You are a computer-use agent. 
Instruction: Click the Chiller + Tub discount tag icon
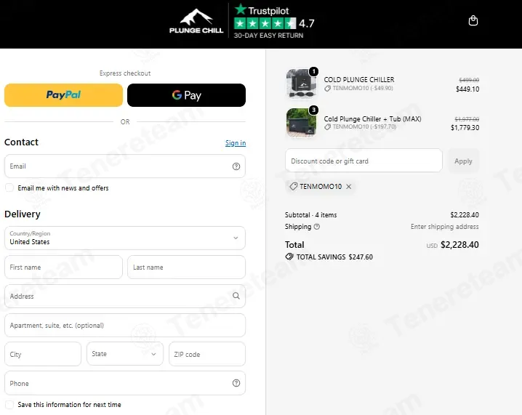point(328,126)
